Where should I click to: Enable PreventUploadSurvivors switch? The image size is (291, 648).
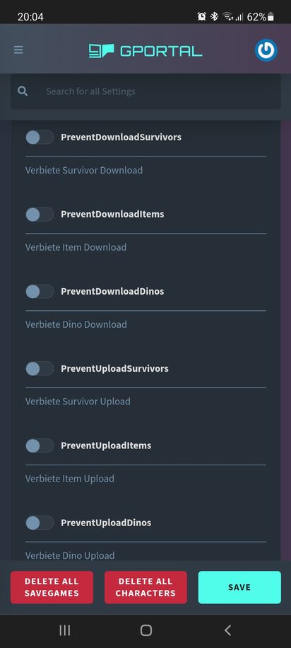pos(40,369)
